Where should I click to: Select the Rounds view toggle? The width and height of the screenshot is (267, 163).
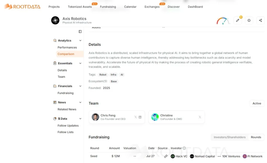[x=256, y=137]
